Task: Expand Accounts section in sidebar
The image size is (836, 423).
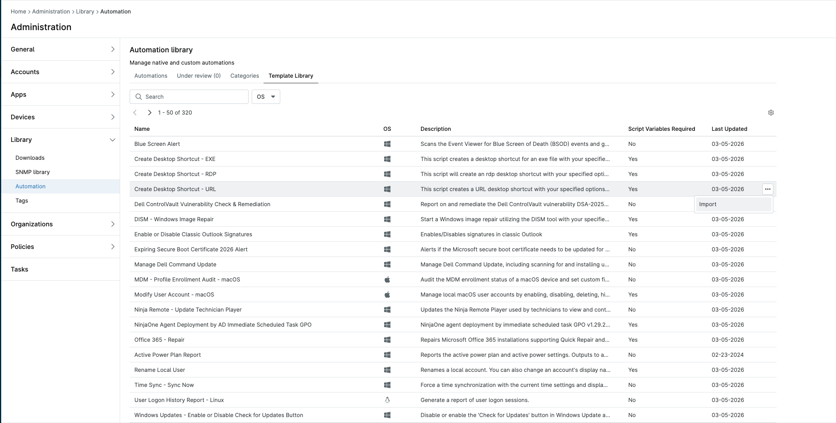Action: pyautogui.click(x=61, y=72)
